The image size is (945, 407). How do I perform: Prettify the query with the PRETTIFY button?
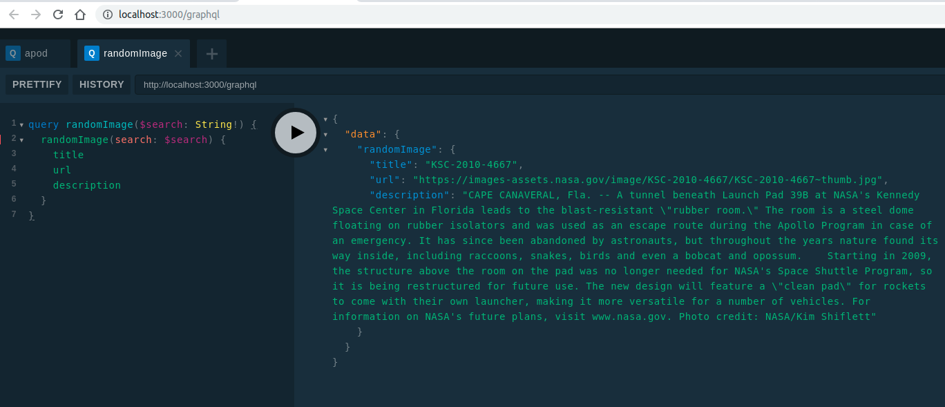point(37,84)
